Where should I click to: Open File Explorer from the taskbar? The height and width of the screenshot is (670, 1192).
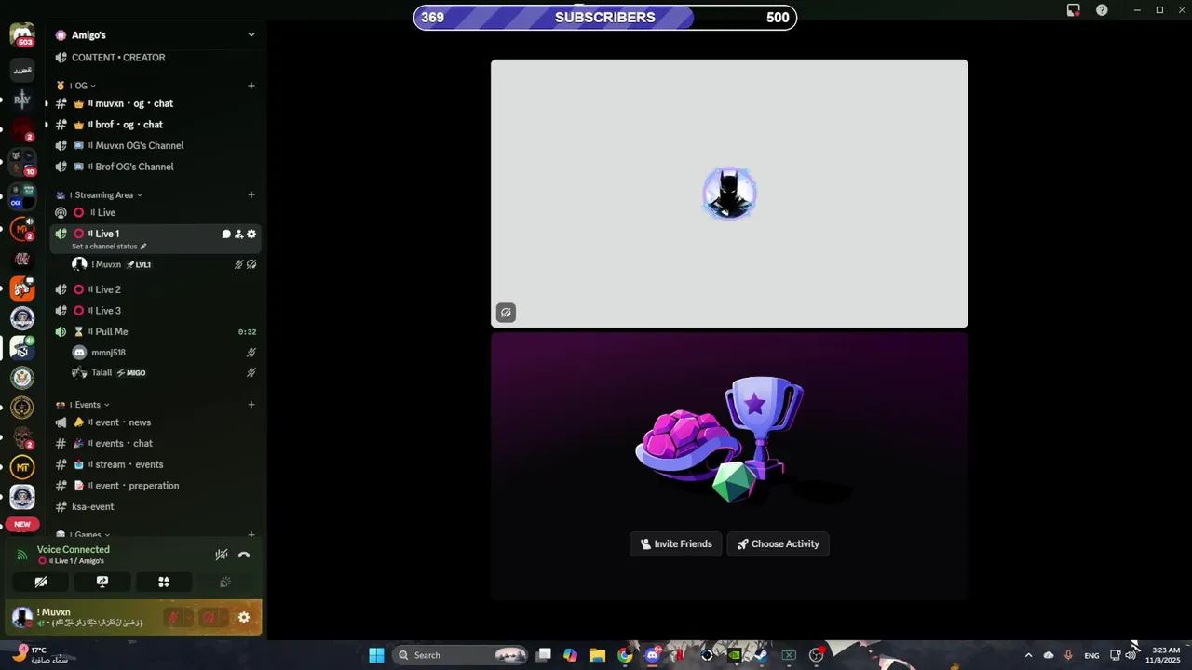pyautogui.click(x=598, y=655)
